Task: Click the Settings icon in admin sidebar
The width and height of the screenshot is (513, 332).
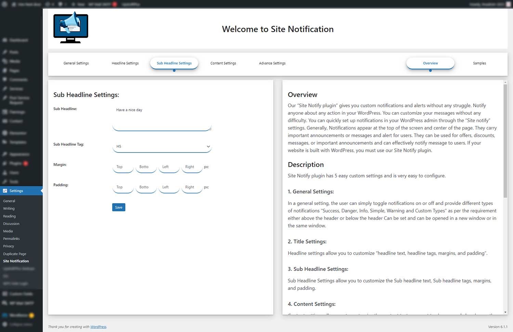Action: pyautogui.click(x=5, y=191)
